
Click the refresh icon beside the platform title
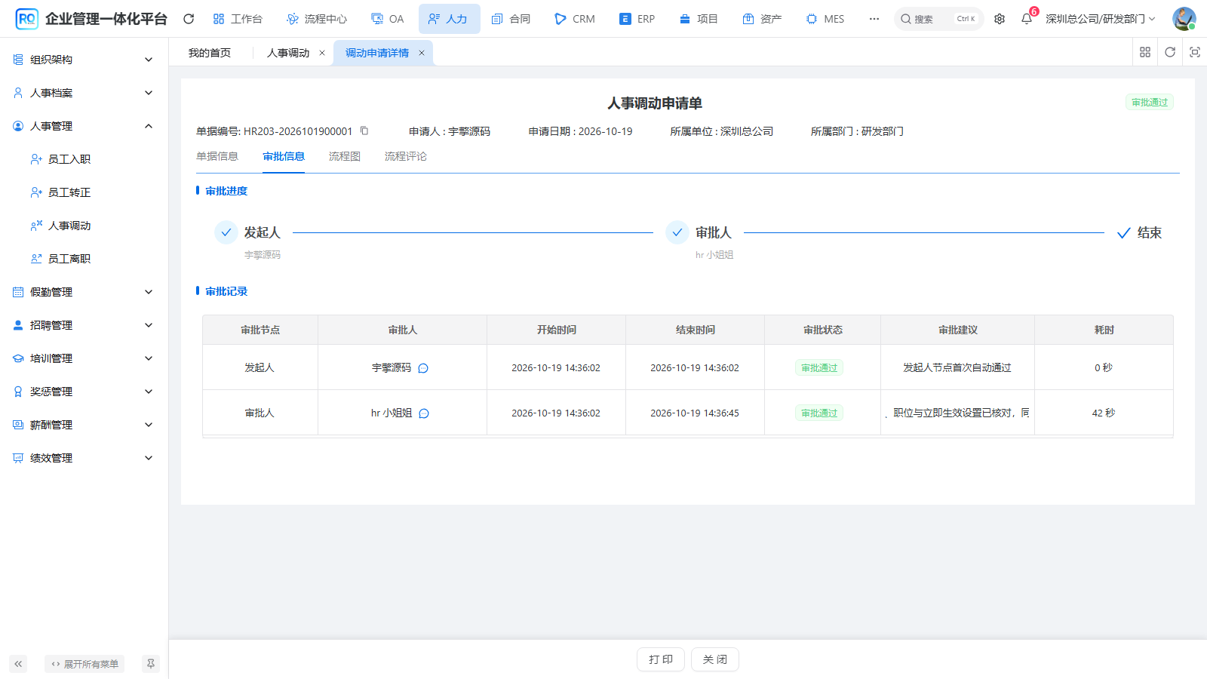pos(189,19)
